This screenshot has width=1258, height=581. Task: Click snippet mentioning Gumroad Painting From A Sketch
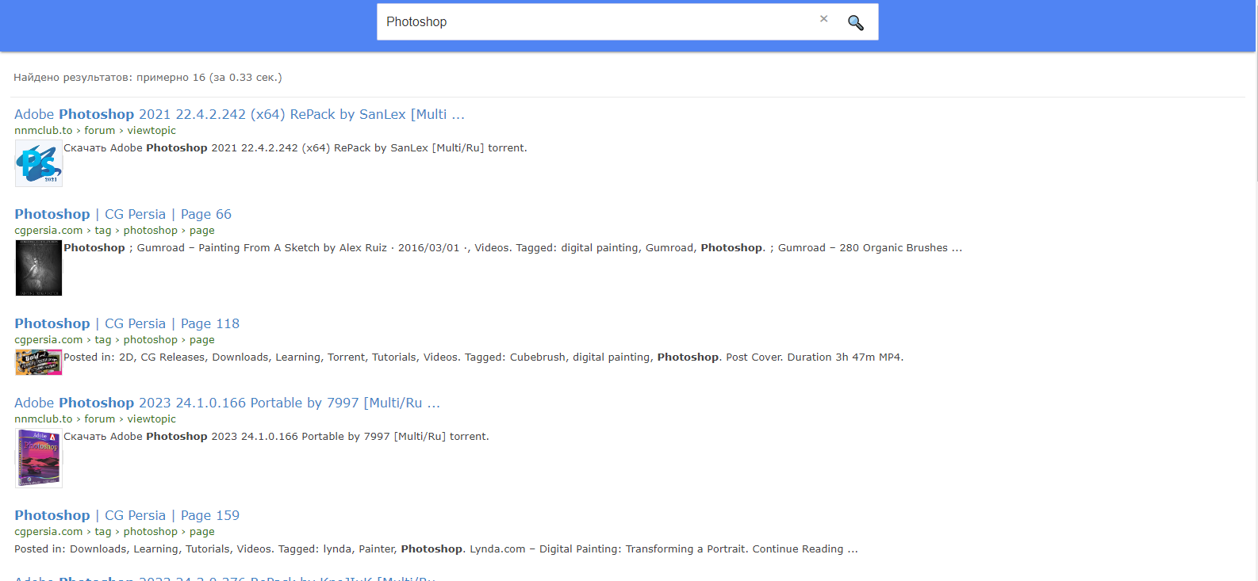(512, 248)
